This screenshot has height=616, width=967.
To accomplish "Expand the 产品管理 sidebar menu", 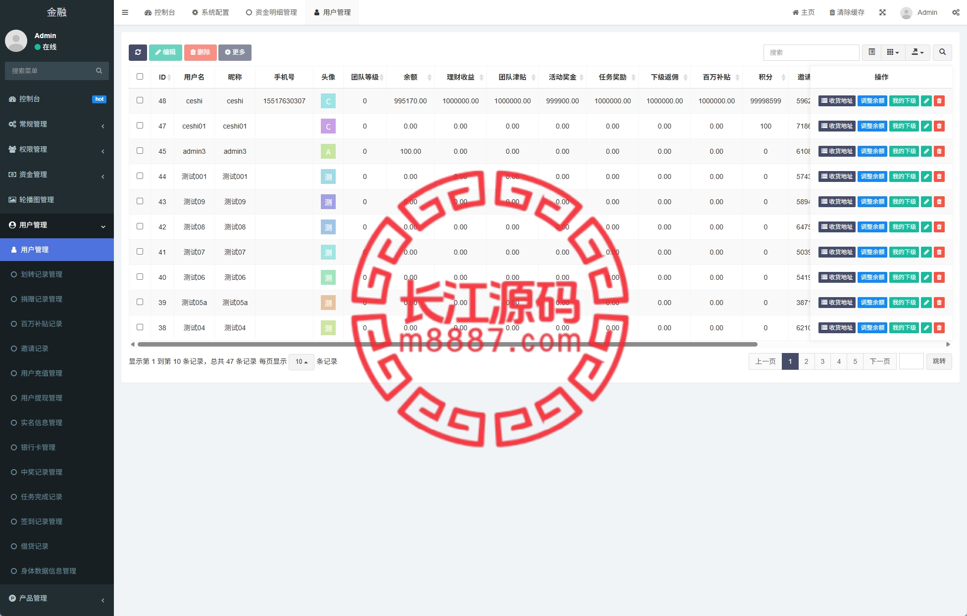I will (x=57, y=598).
